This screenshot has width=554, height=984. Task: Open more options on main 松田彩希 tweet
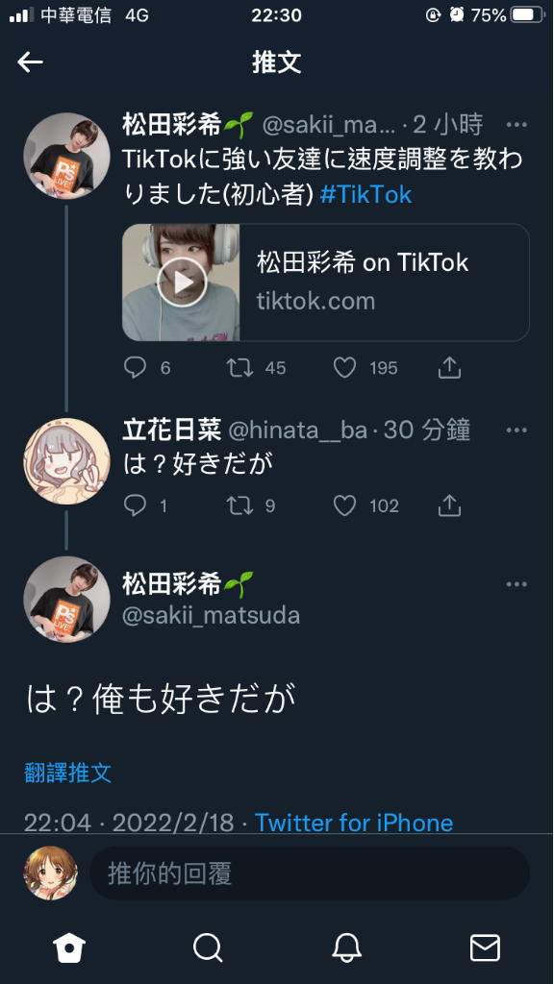[516, 584]
